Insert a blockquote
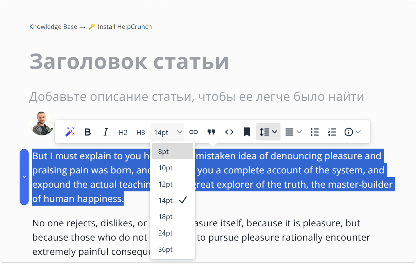This screenshot has height=264, width=416. pyautogui.click(x=211, y=132)
